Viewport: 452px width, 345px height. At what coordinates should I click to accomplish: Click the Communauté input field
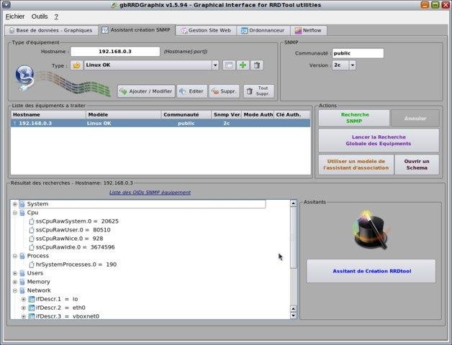coord(358,53)
